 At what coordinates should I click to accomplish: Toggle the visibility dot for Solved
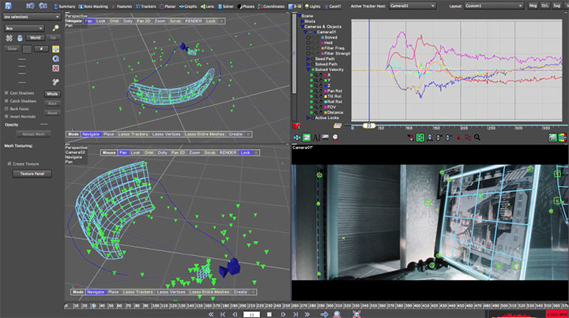[x=308, y=37]
